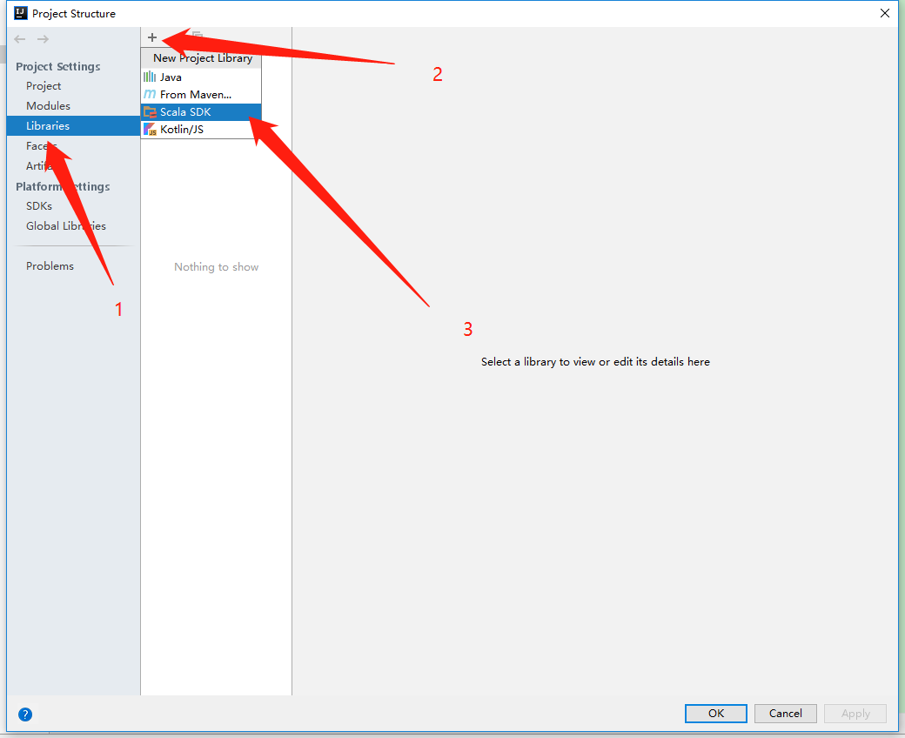
Task: Click the Cancel button
Action: click(x=785, y=713)
